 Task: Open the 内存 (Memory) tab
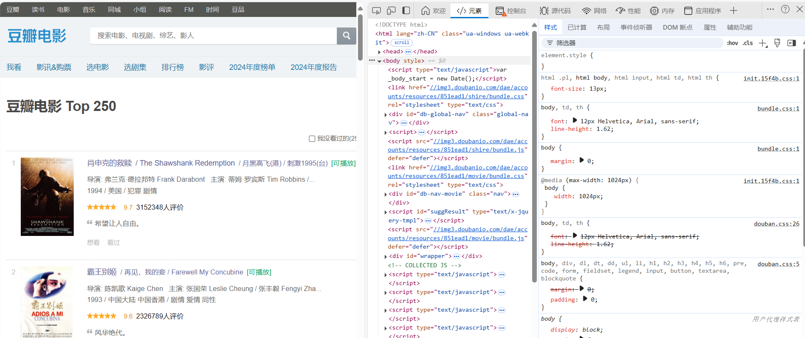[x=662, y=11]
